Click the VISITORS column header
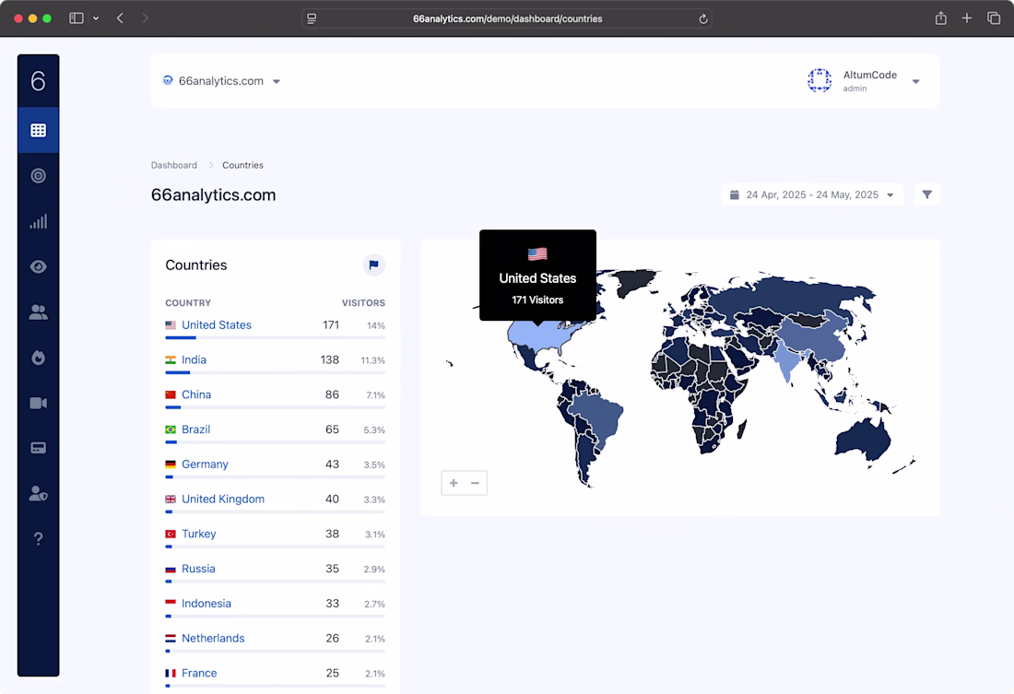The width and height of the screenshot is (1014, 694). [363, 302]
